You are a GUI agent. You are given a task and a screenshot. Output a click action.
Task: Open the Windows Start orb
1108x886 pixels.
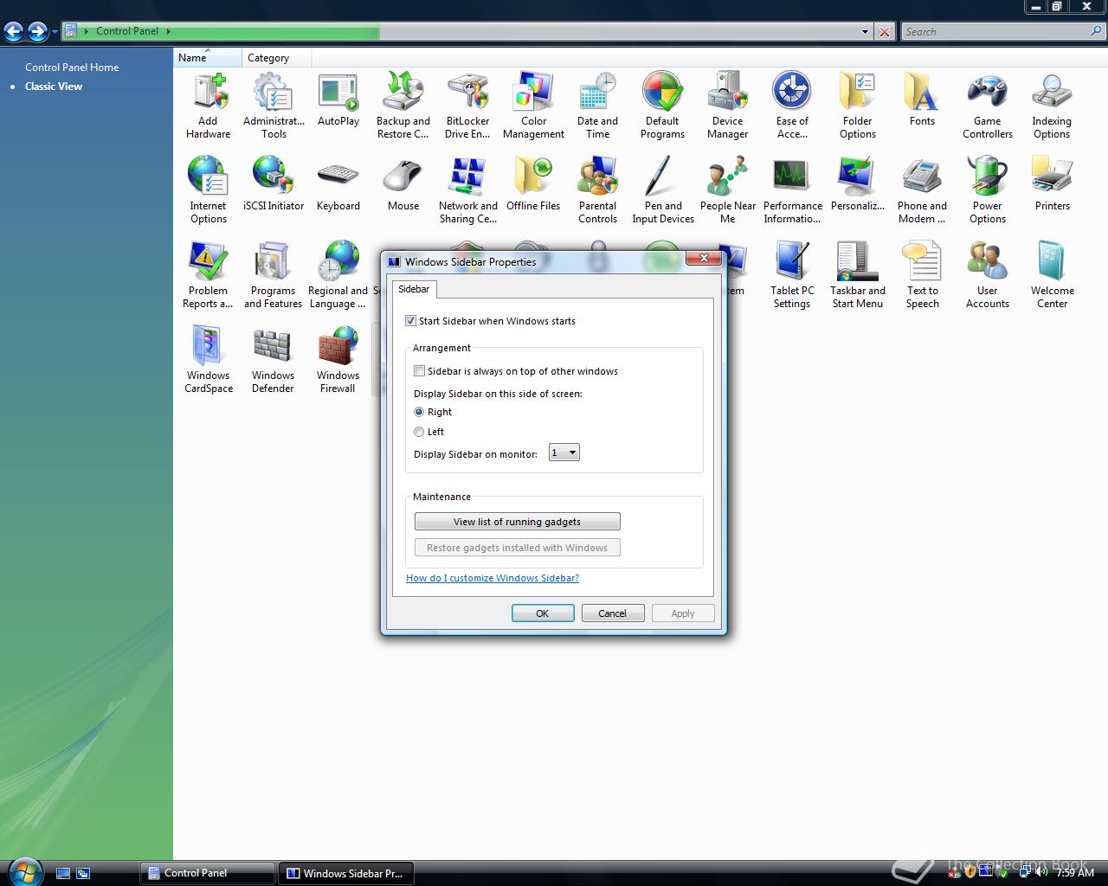23,871
